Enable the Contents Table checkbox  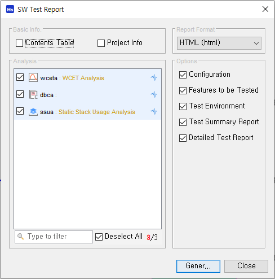[x=20, y=43]
